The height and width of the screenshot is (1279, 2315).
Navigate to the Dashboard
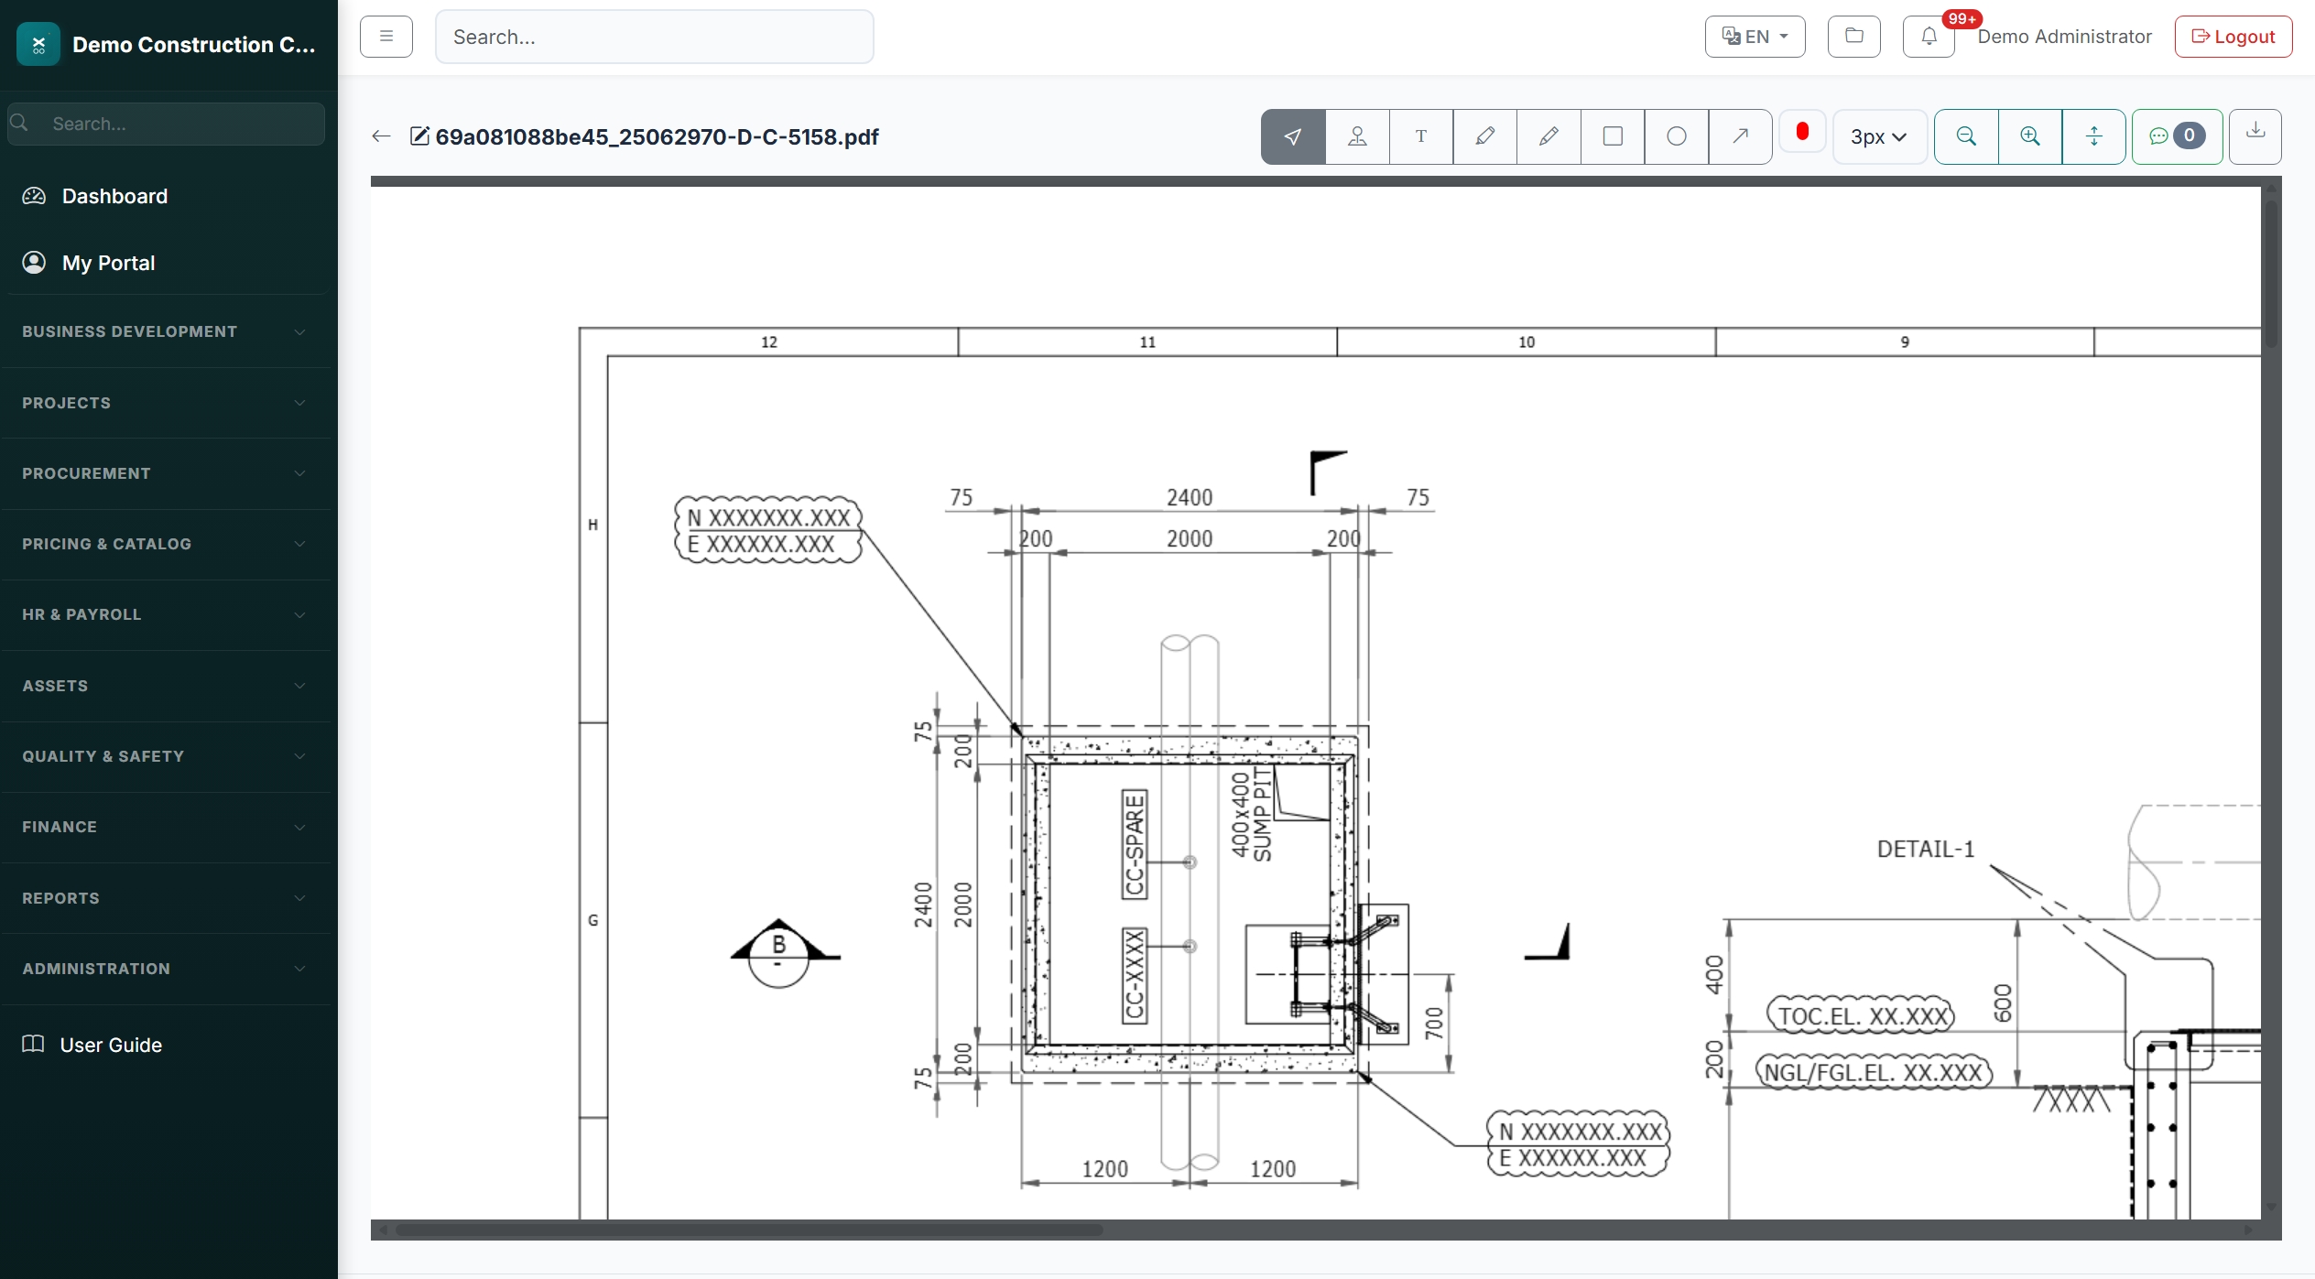pyautogui.click(x=114, y=196)
